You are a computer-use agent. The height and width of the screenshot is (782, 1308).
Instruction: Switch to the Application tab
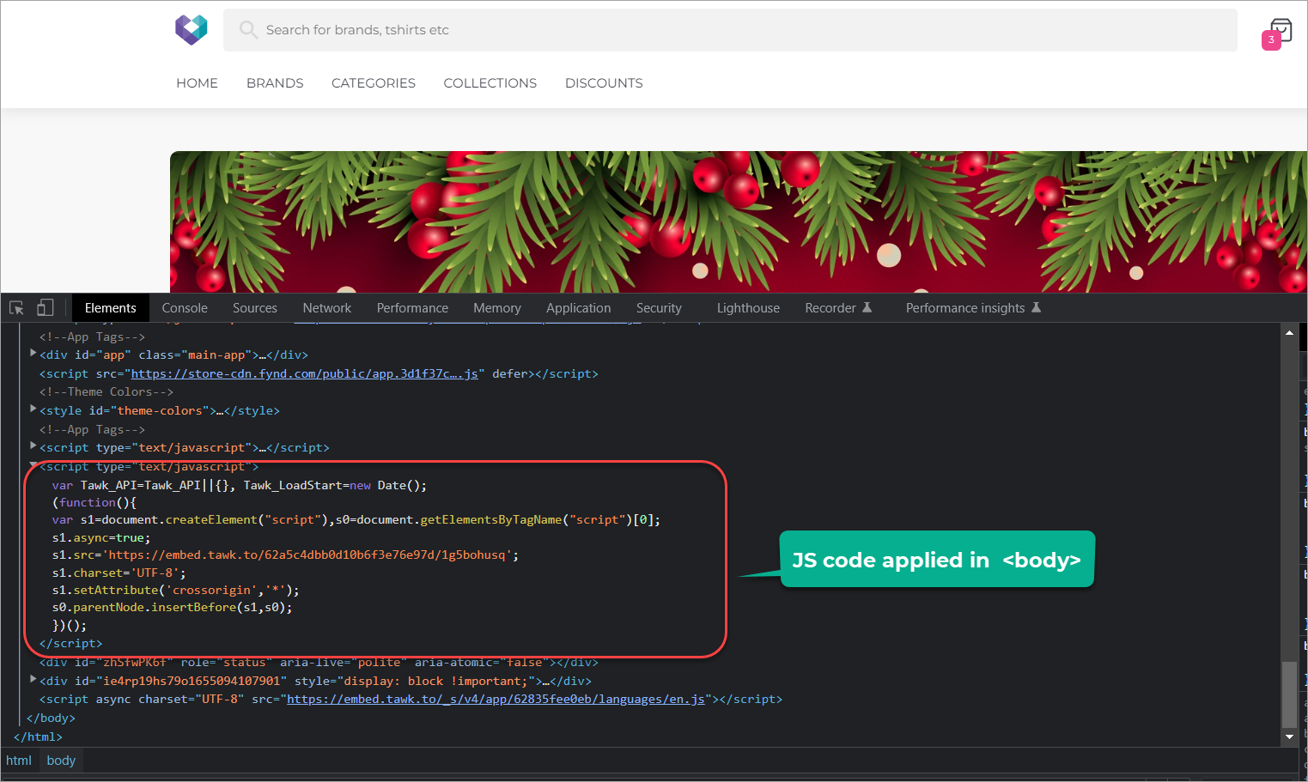click(x=579, y=308)
